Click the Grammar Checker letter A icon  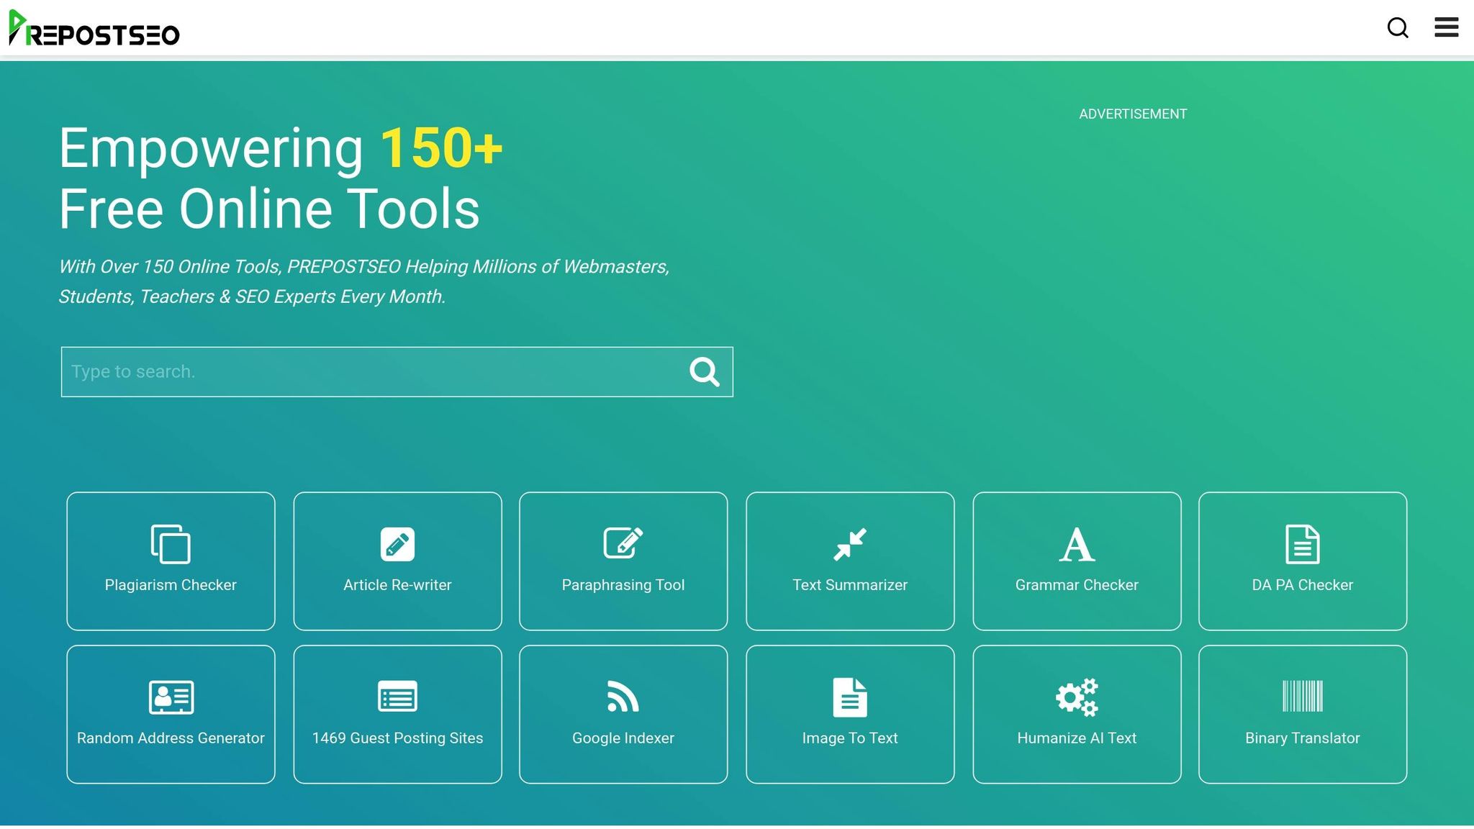tap(1077, 544)
